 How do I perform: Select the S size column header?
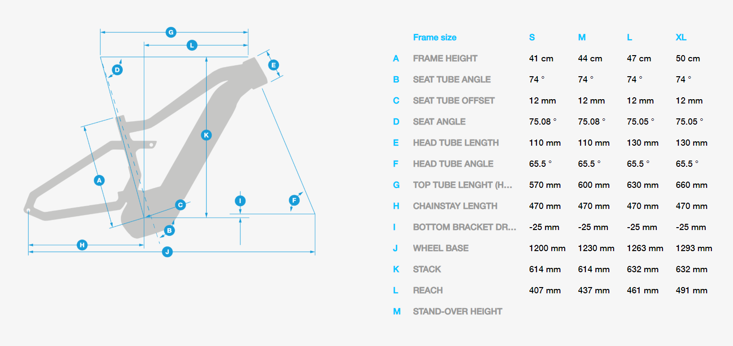(x=532, y=37)
